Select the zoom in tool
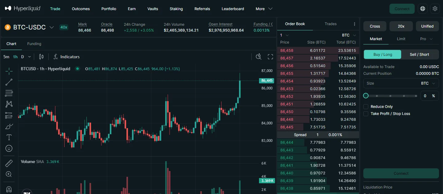This screenshot has width=443, height=194. [9, 174]
